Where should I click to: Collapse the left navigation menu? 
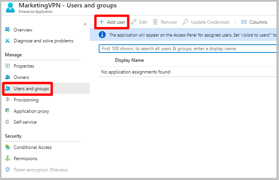(x=85, y=24)
